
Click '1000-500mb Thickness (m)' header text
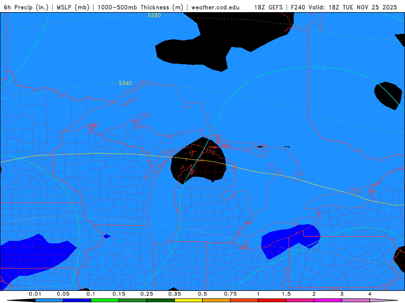(140, 7)
